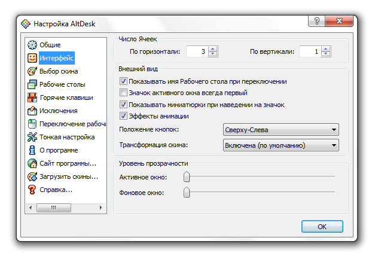378x259 pixels.
Task: Click the sidebar horizontal scrollbar thumb
Action: [x=54, y=208]
